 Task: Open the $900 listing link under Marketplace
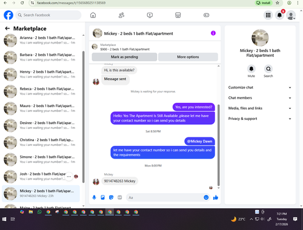coord(125,49)
